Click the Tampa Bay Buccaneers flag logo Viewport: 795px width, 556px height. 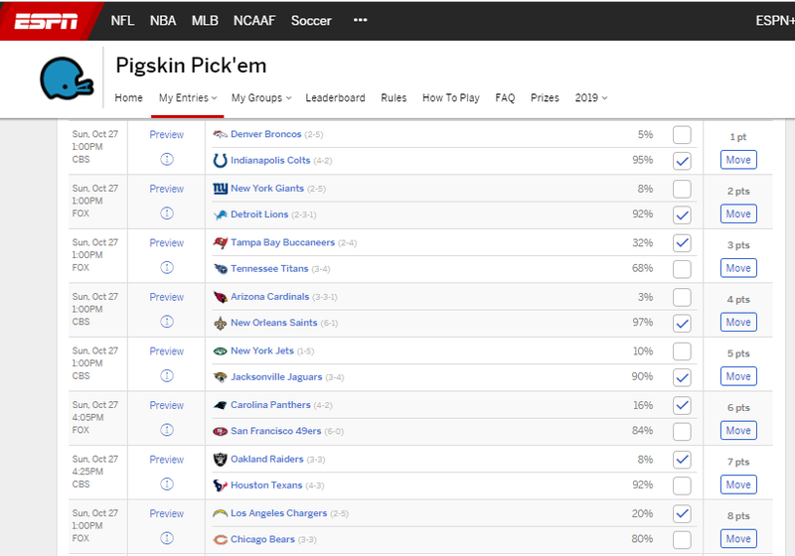(x=220, y=242)
